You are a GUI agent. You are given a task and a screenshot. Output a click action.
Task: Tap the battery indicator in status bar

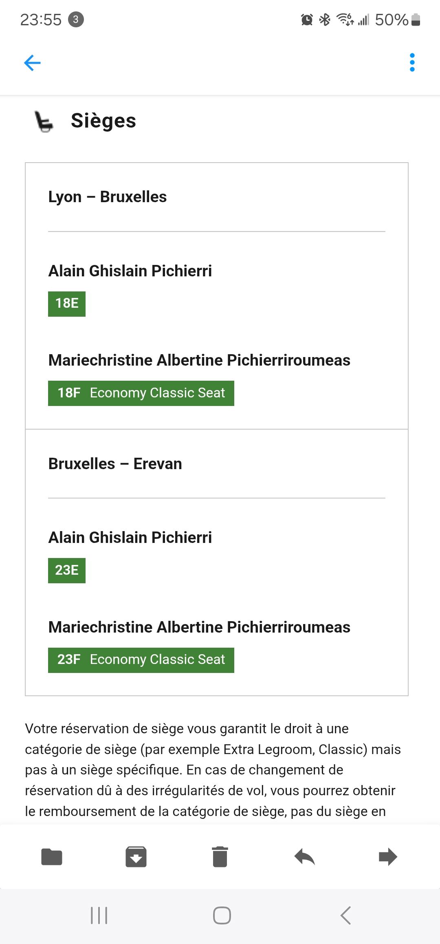point(416,20)
